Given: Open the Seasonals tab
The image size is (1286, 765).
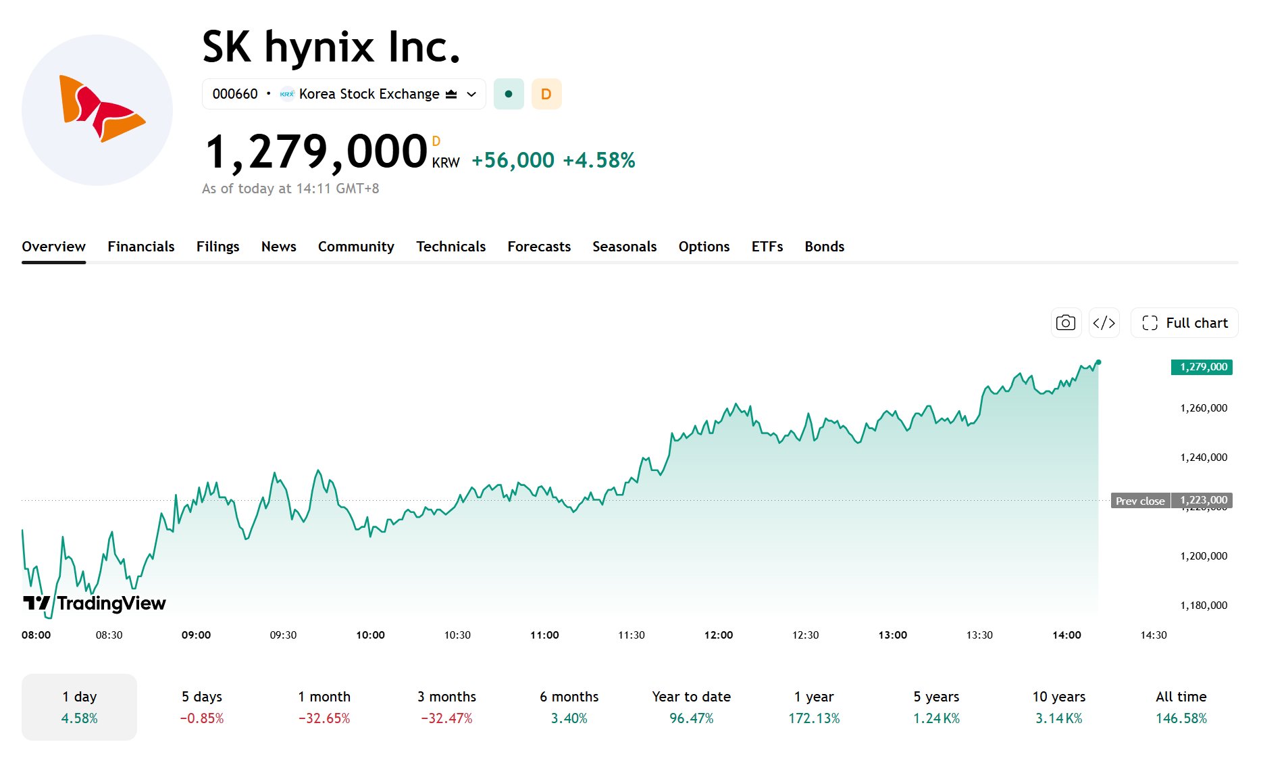Looking at the screenshot, I should [625, 247].
